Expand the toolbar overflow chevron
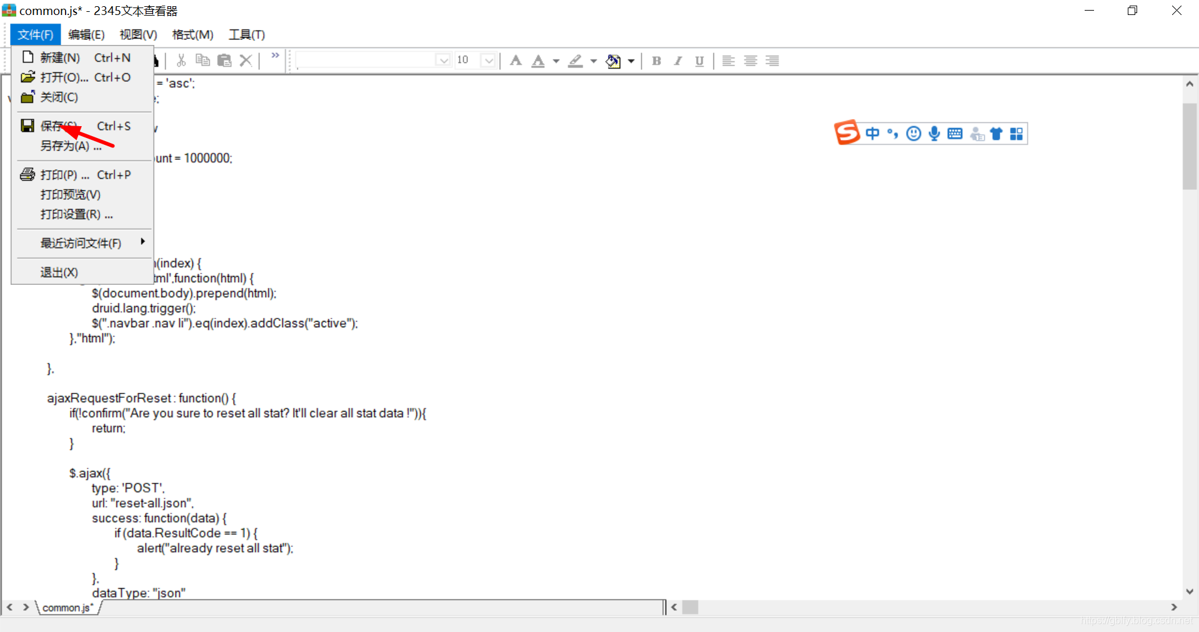The image size is (1199, 632). 276,56
